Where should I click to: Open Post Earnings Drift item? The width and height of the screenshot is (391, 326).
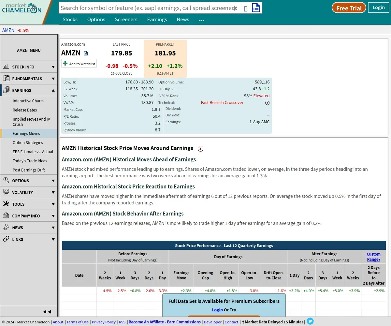29,170
